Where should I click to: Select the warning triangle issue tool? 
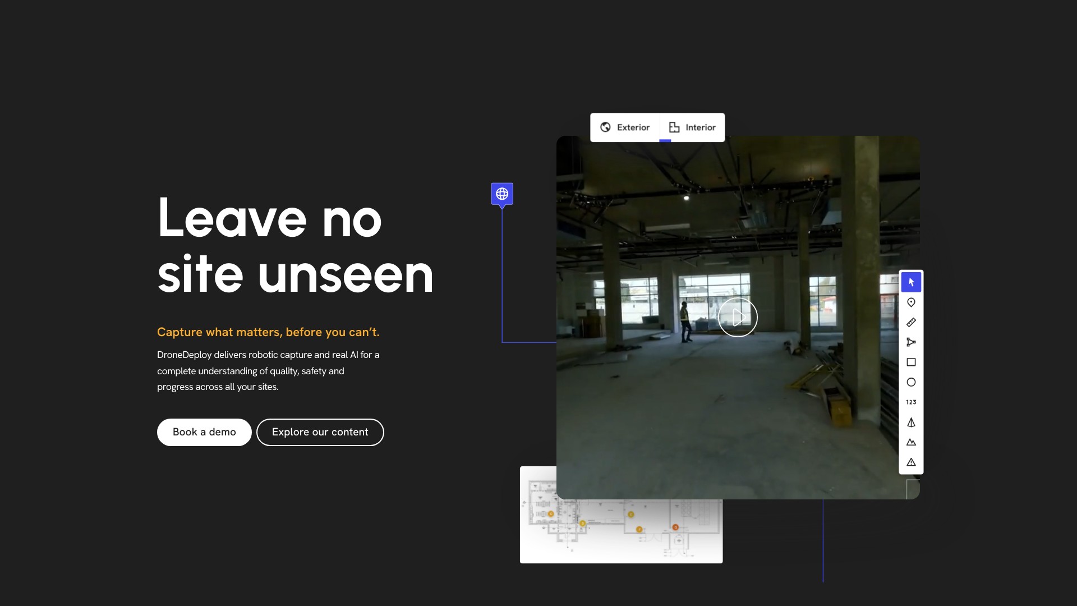tap(911, 462)
